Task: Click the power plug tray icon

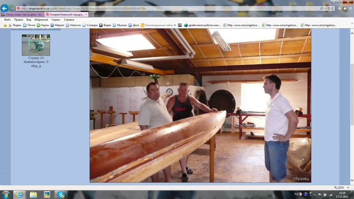Action: click(325, 195)
